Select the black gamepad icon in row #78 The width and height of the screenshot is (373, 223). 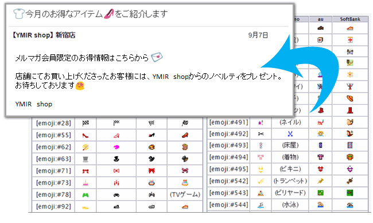tap(116, 195)
